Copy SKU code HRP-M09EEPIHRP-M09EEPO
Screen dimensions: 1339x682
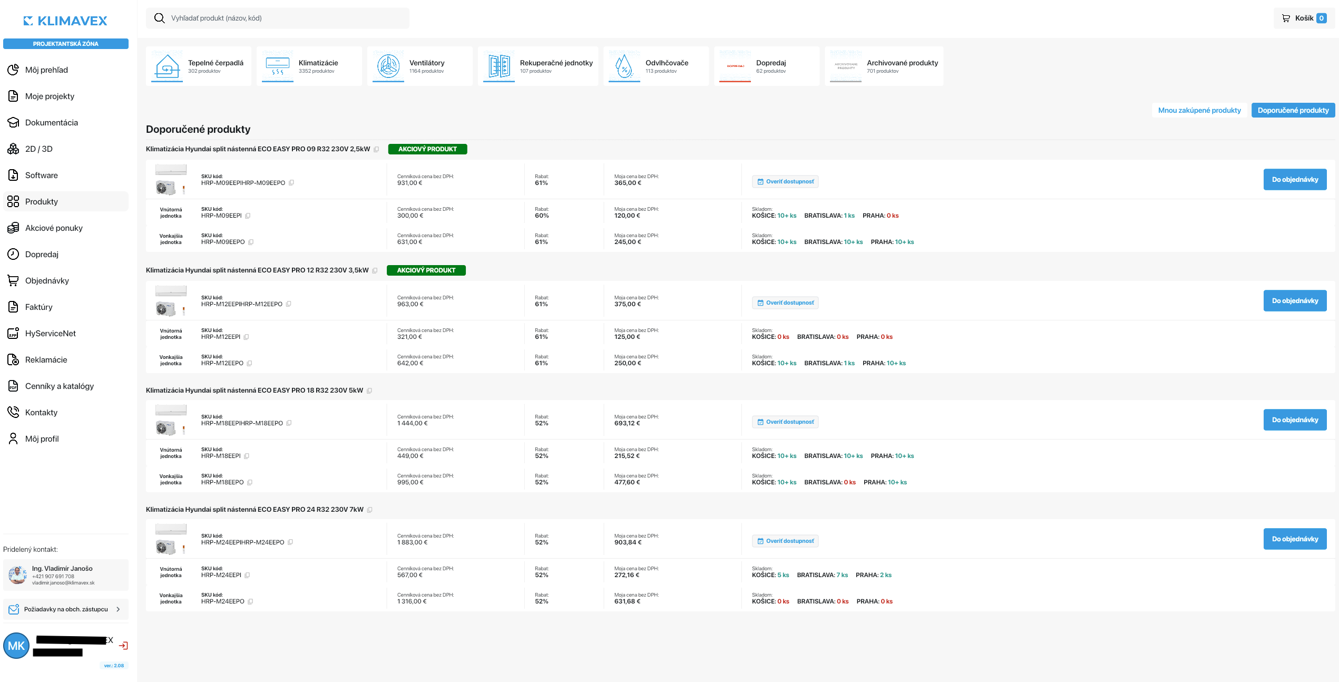coord(291,183)
